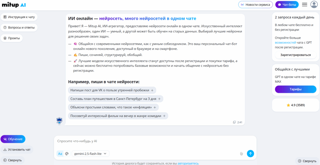The height and width of the screenshot is (165, 320).
Task: Open Инструкция к чату
Action: pos(19,17)
